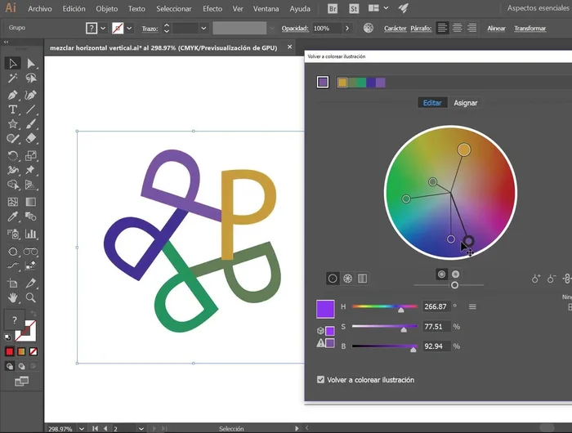Switch to the Asignar tab
This screenshot has width=572, height=433.
[465, 103]
